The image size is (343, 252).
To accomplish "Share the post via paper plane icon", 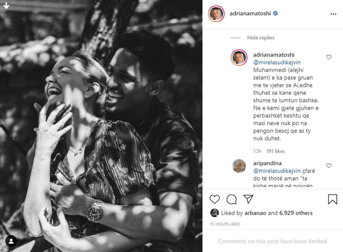I will (x=248, y=199).
